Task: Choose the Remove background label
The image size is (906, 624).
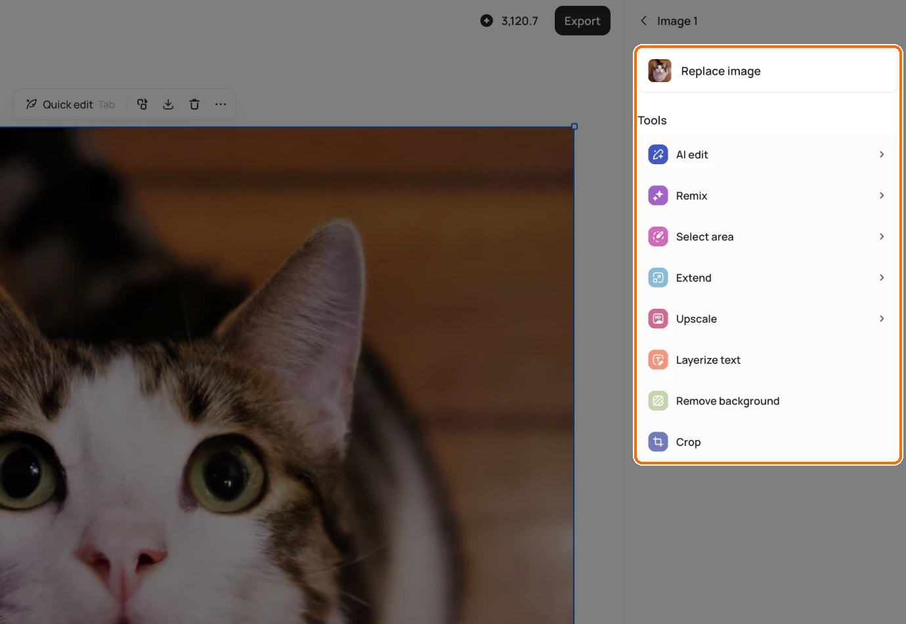Action: [x=727, y=401]
